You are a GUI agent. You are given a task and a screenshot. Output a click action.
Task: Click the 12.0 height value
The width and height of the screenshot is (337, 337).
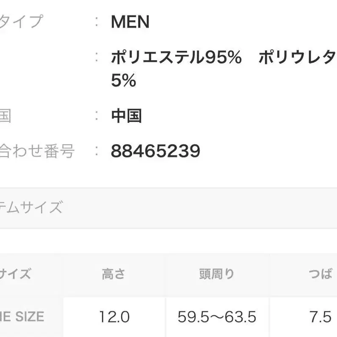pos(114,317)
